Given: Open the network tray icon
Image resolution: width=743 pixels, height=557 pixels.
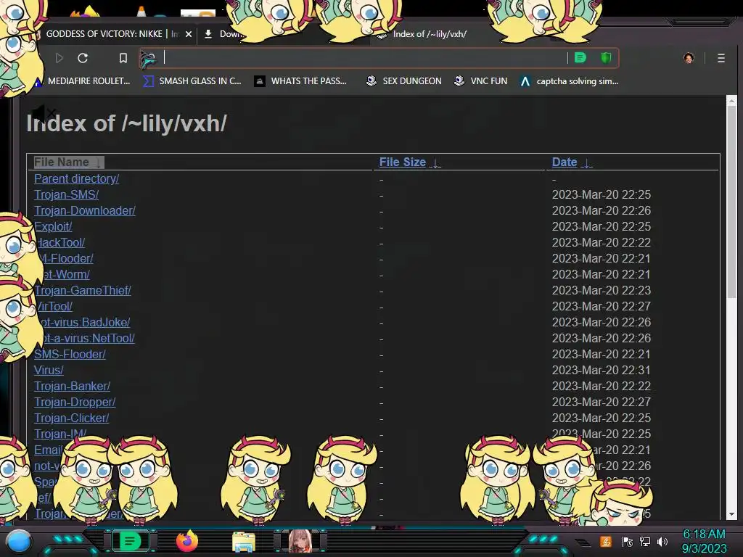Looking at the screenshot, I should pyautogui.click(x=645, y=542).
